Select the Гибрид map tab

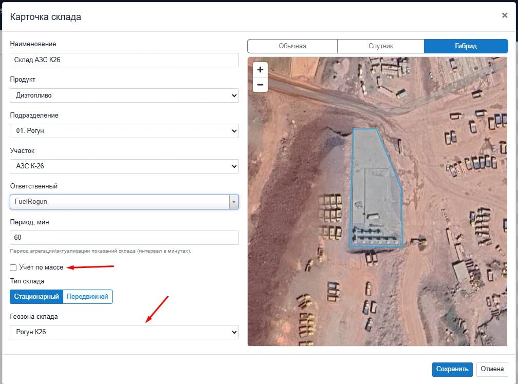(466, 46)
